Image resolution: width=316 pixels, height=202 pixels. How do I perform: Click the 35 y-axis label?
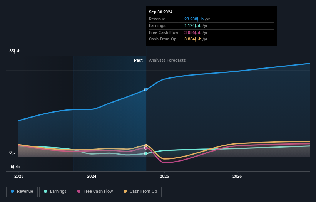point(15,51)
